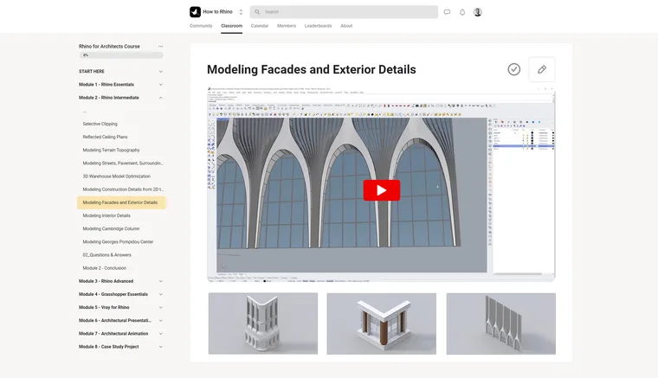This screenshot has height=378, width=658.
Task: Expand the START HERE section
Action: pyautogui.click(x=121, y=71)
